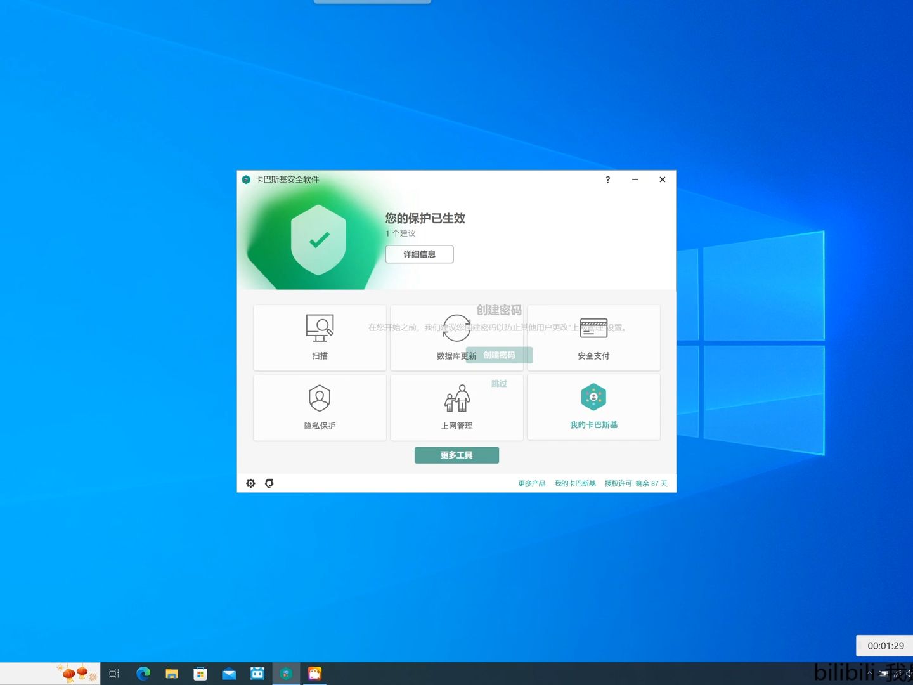Click the Kaspersky taskbar icon
The width and height of the screenshot is (913, 685).
[x=286, y=674]
